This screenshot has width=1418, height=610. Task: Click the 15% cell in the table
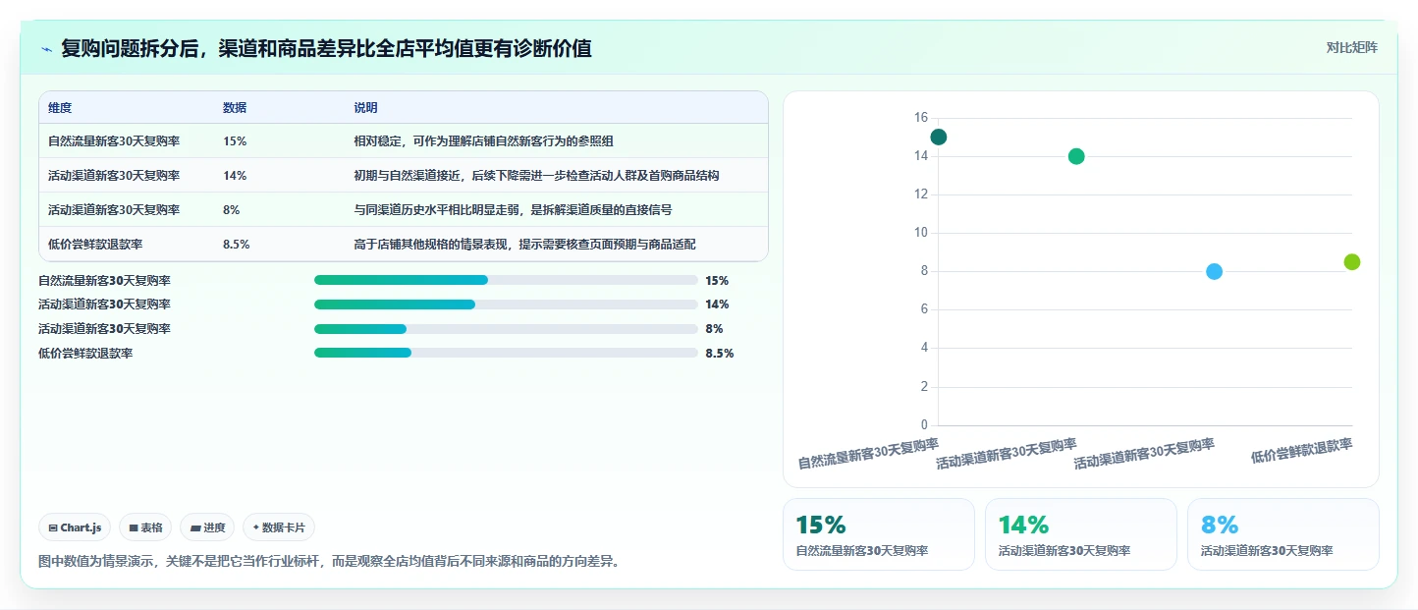click(x=235, y=141)
